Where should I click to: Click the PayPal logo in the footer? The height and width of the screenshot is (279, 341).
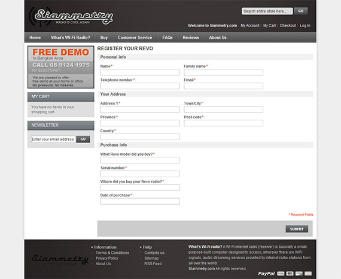(x=266, y=274)
